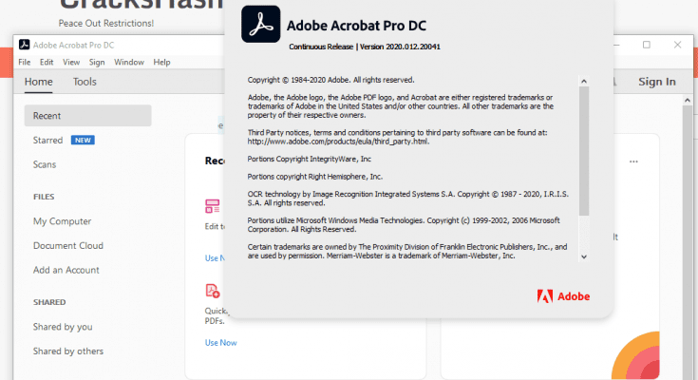The image size is (698, 380).
Task: Close the Acrobat window
Action: pos(677,45)
